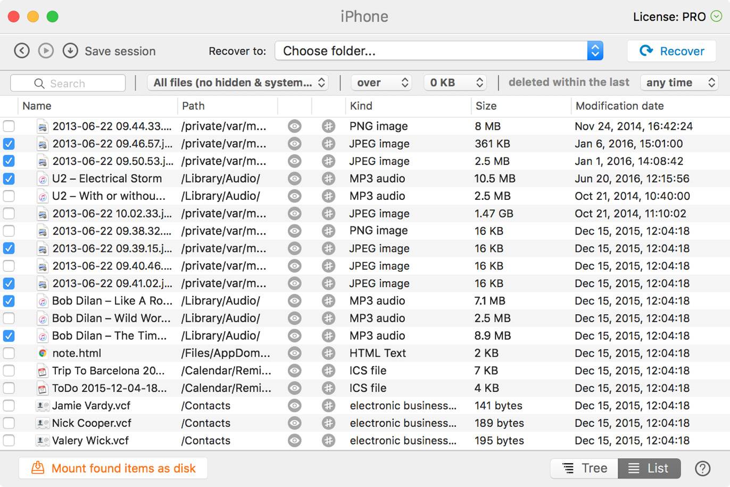The height and width of the screenshot is (487, 730).
Task: Select Nov 24, 2014, 16:42:24 date cell
Action: pyautogui.click(x=634, y=126)
